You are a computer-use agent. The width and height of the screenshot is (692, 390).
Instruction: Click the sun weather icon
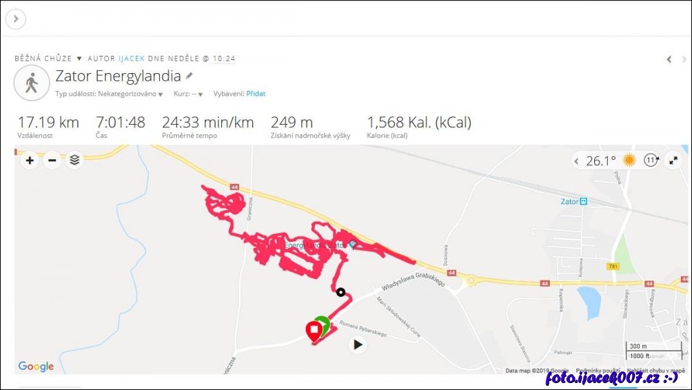(x=629, y=161)
